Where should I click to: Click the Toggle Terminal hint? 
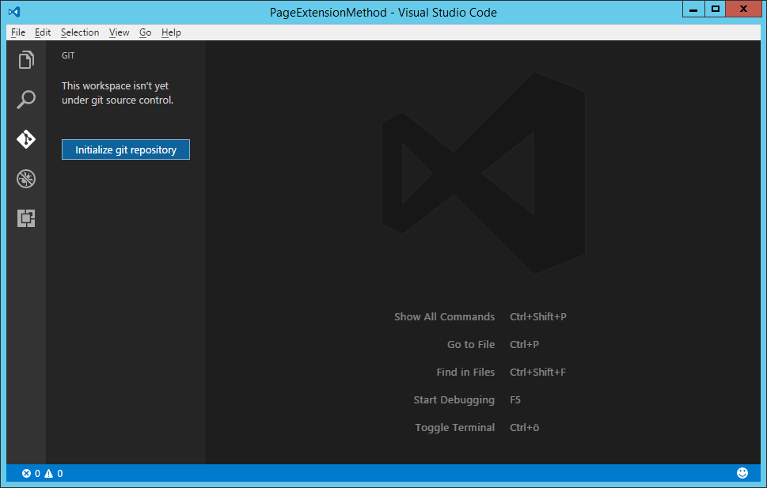tap(455, 427)
